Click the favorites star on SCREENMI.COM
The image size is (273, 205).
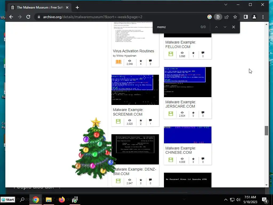[141, 120]
